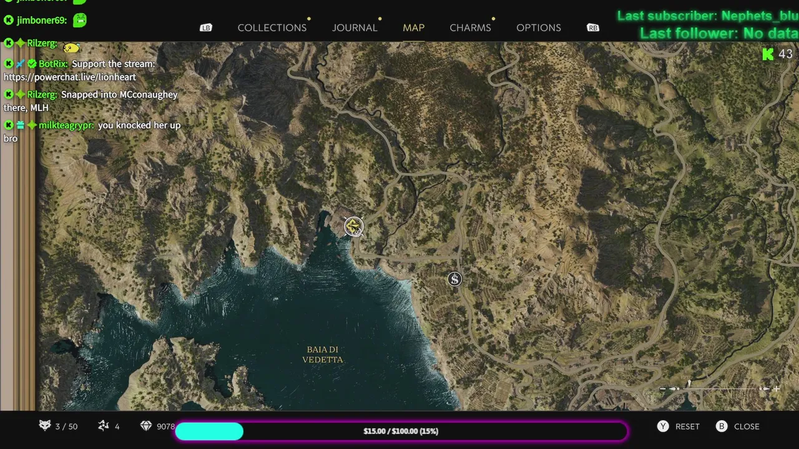Click the triskelion counter icon
This screenshot has height=449, width=799.
pyautogui.click(x=104, y=426)
